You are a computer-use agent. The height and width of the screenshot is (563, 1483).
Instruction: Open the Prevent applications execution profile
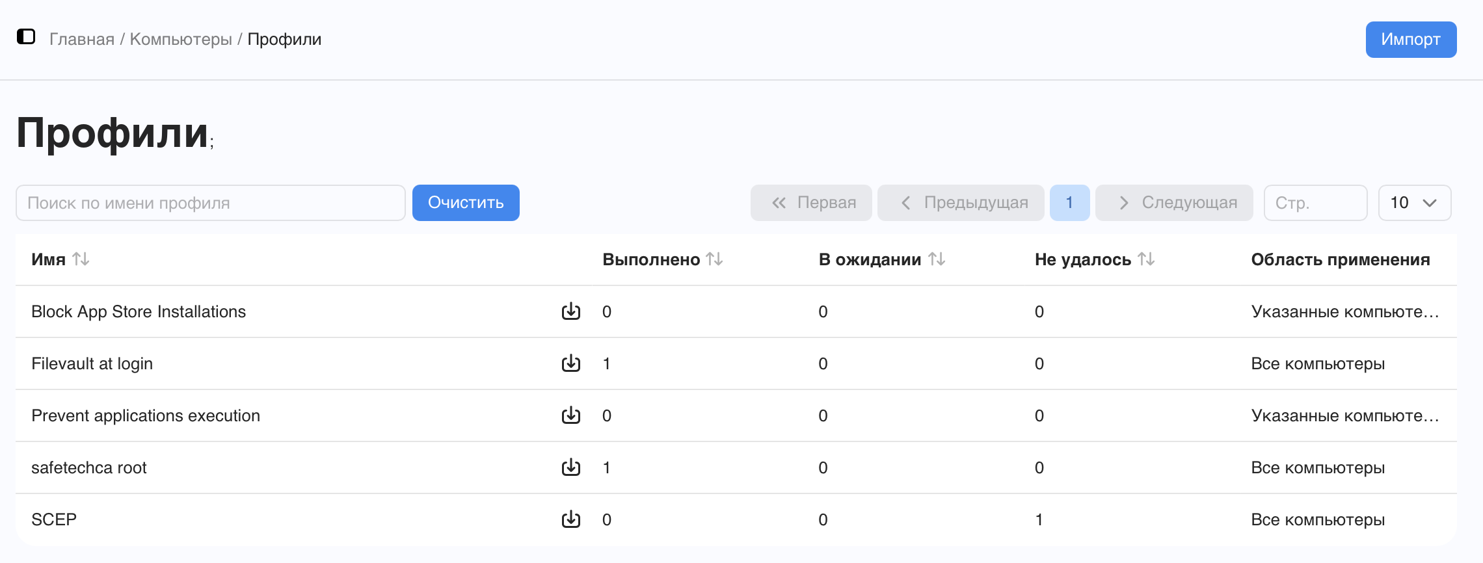click(146, 415)
